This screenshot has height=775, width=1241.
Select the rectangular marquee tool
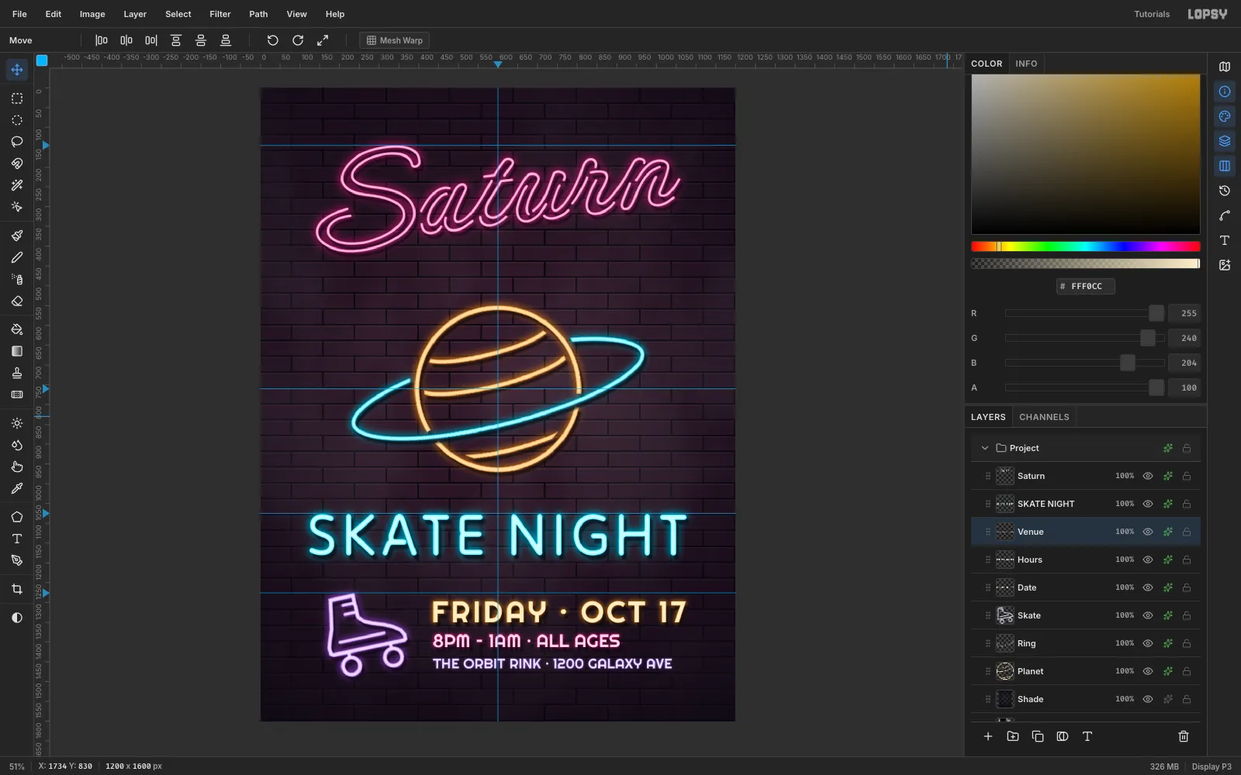click(16, 98)
